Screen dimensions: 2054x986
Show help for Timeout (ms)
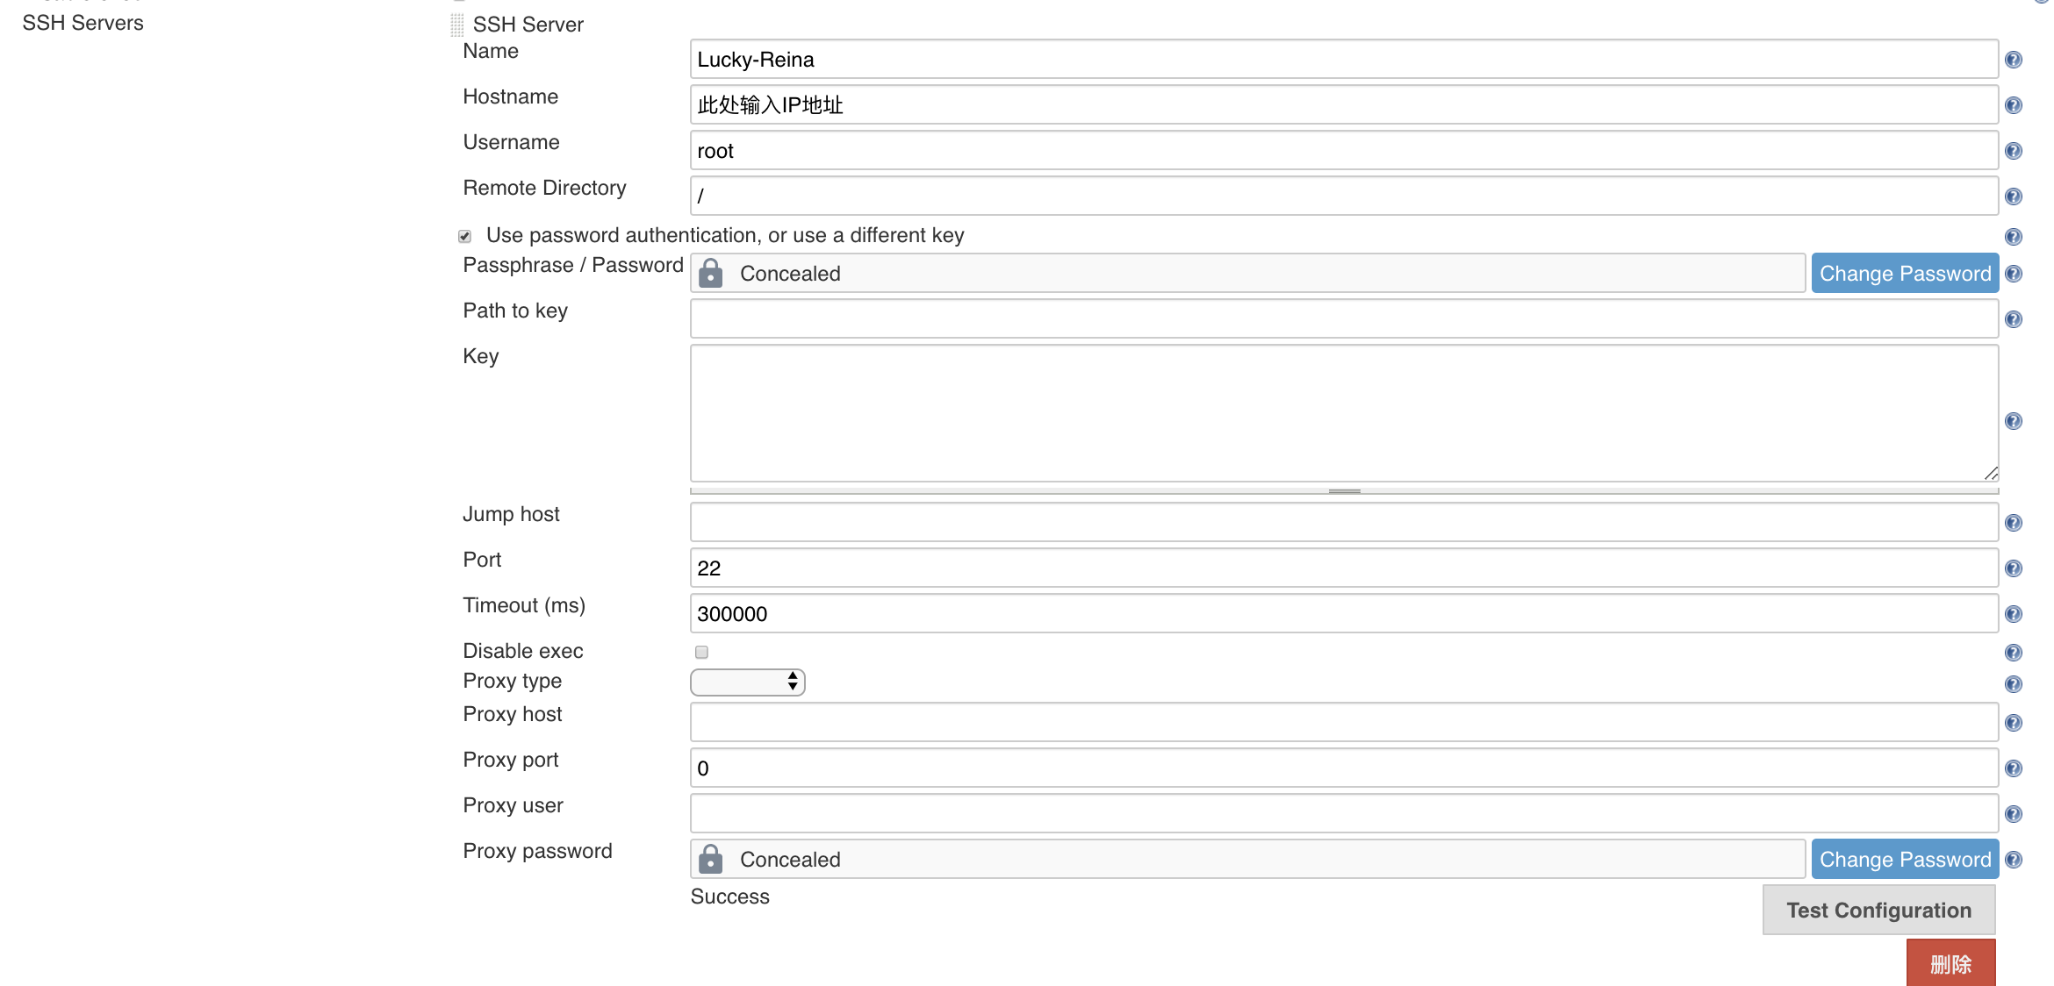[2014, 614]
